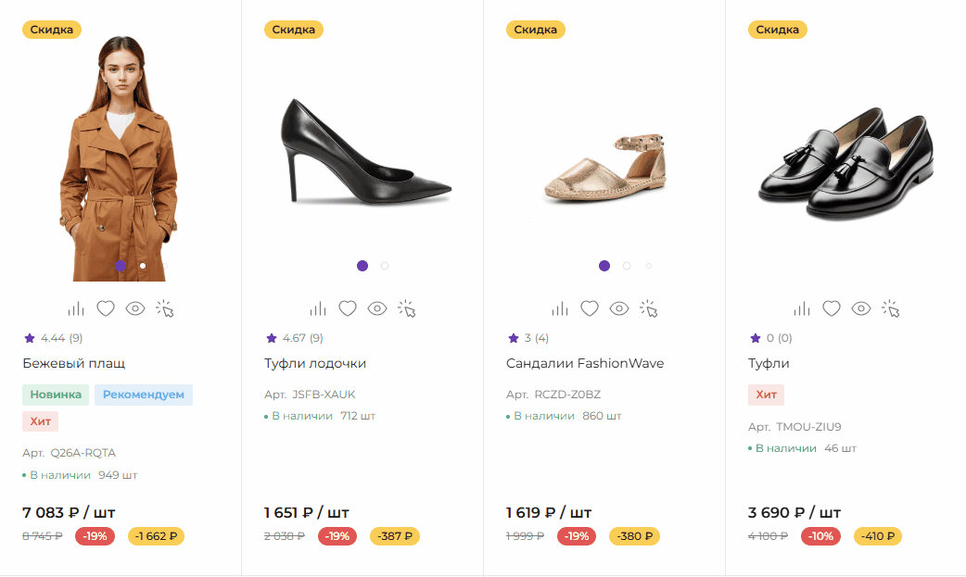Favorite the Сандалии FashionWave sandals
The width and height of the screenshot is (966, 577).
pos(590,308)
